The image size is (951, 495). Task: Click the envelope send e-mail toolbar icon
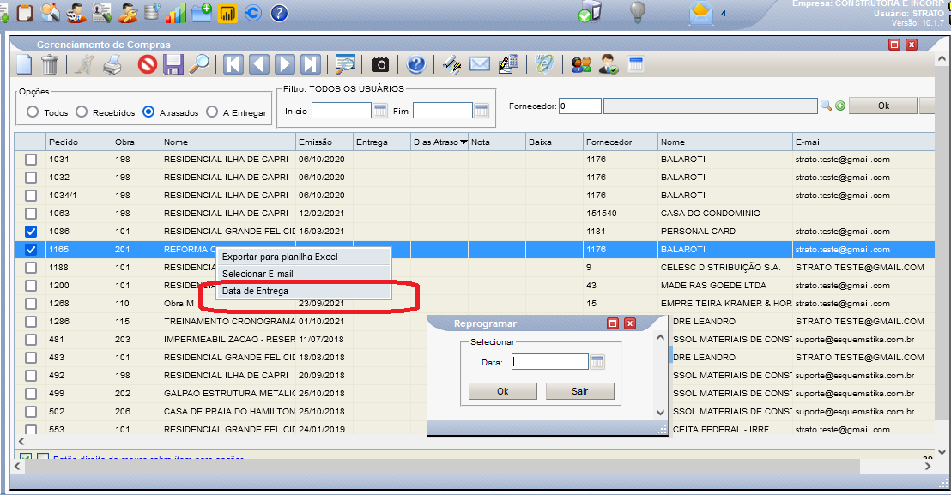(480, 63)
